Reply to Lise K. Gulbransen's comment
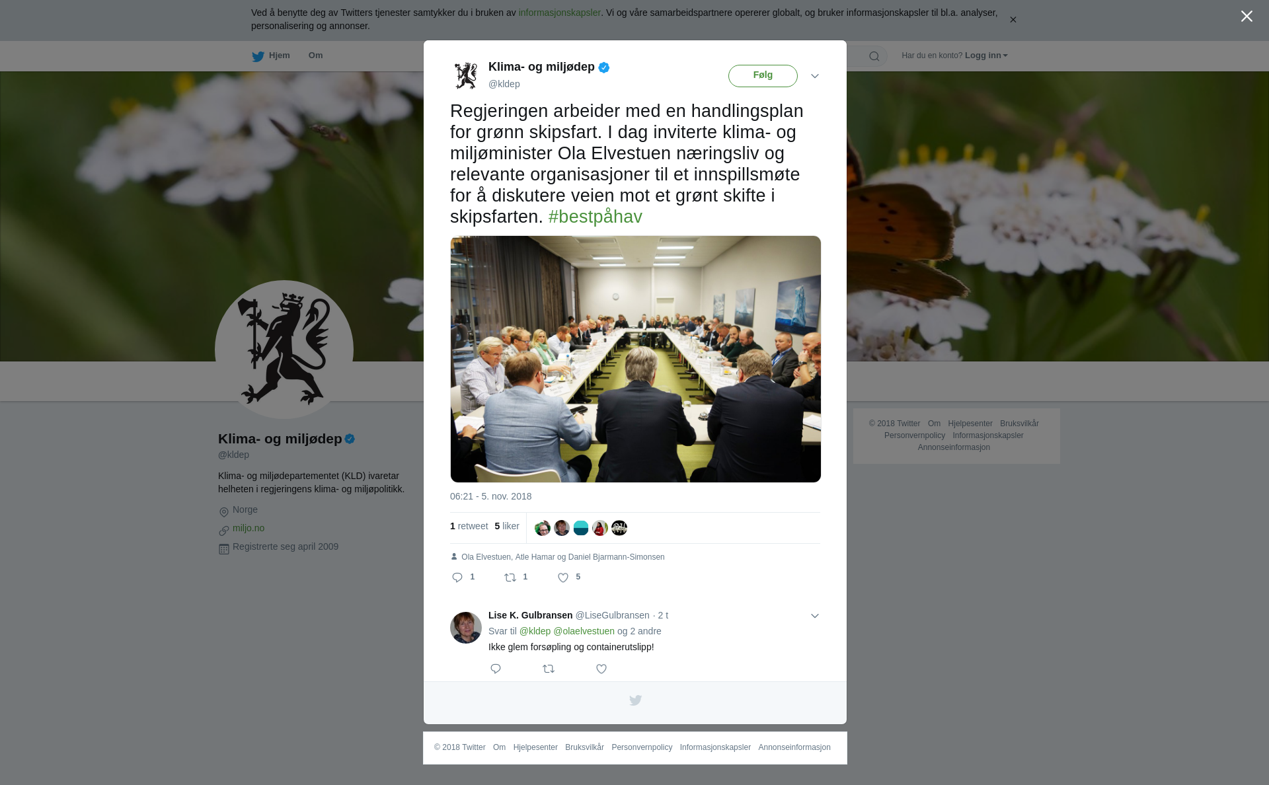This screenshot has width=1269, height=785. coord(496,669)
